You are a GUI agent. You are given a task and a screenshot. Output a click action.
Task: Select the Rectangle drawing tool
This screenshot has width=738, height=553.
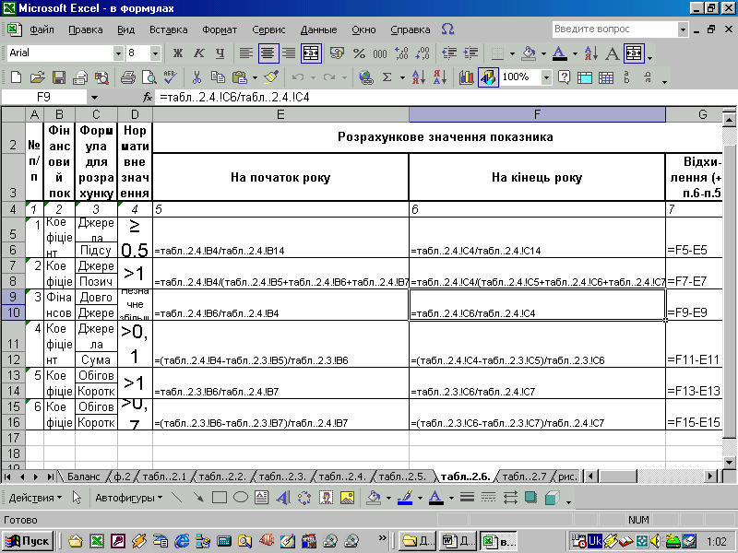(x=220, y=498)
